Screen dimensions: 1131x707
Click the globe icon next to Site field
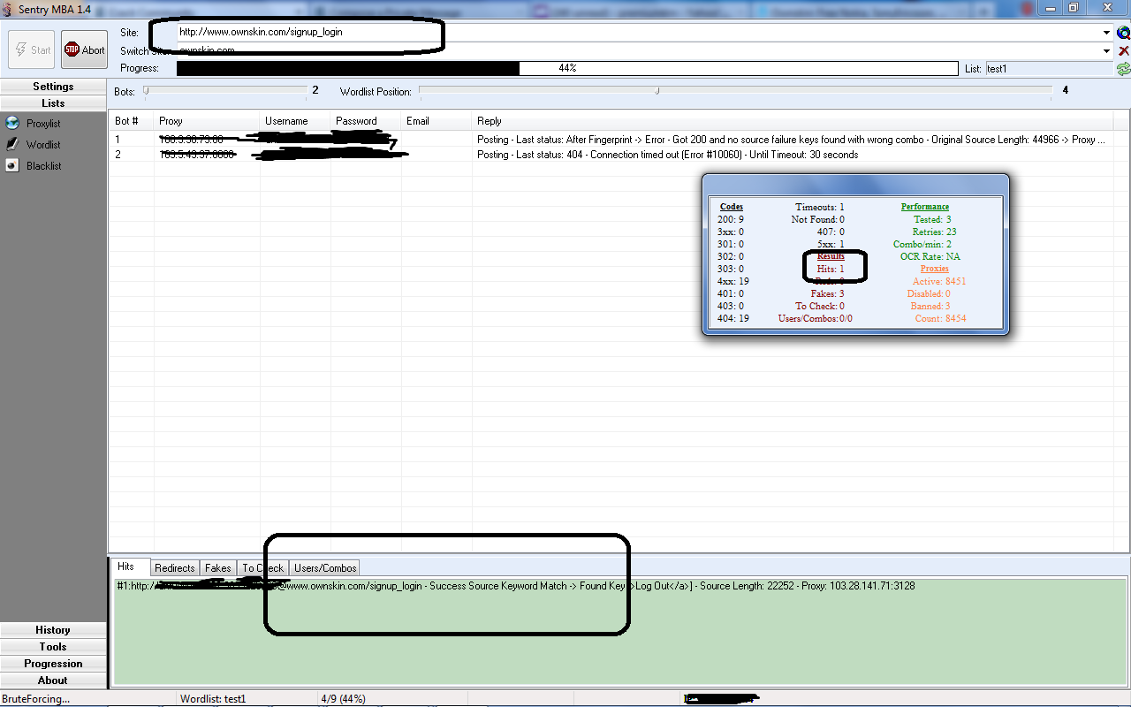pos(1123,33)
